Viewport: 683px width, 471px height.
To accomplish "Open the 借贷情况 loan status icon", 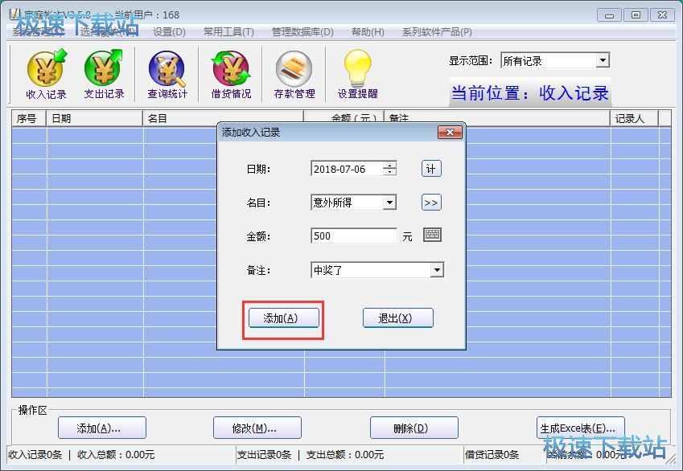I will (x=231, y=74).
